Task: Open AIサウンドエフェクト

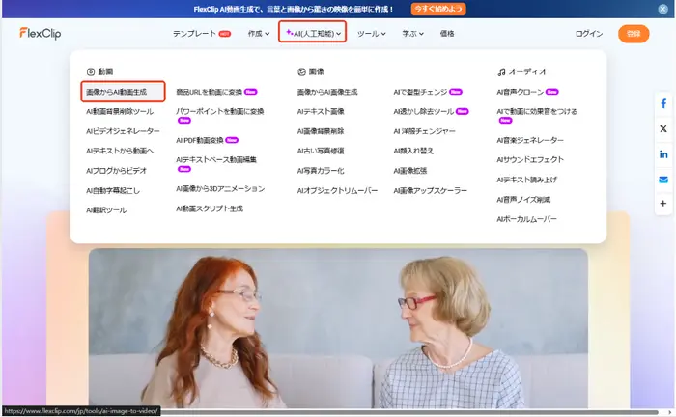Action: point(530,159)
